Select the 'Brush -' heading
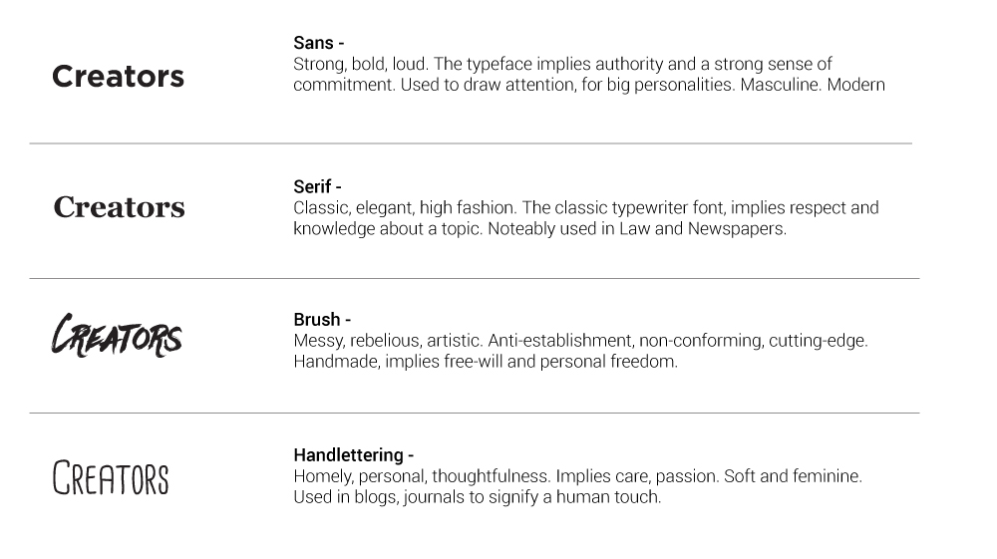The width and height of the screenshot is (997, 559). (322, 320)
